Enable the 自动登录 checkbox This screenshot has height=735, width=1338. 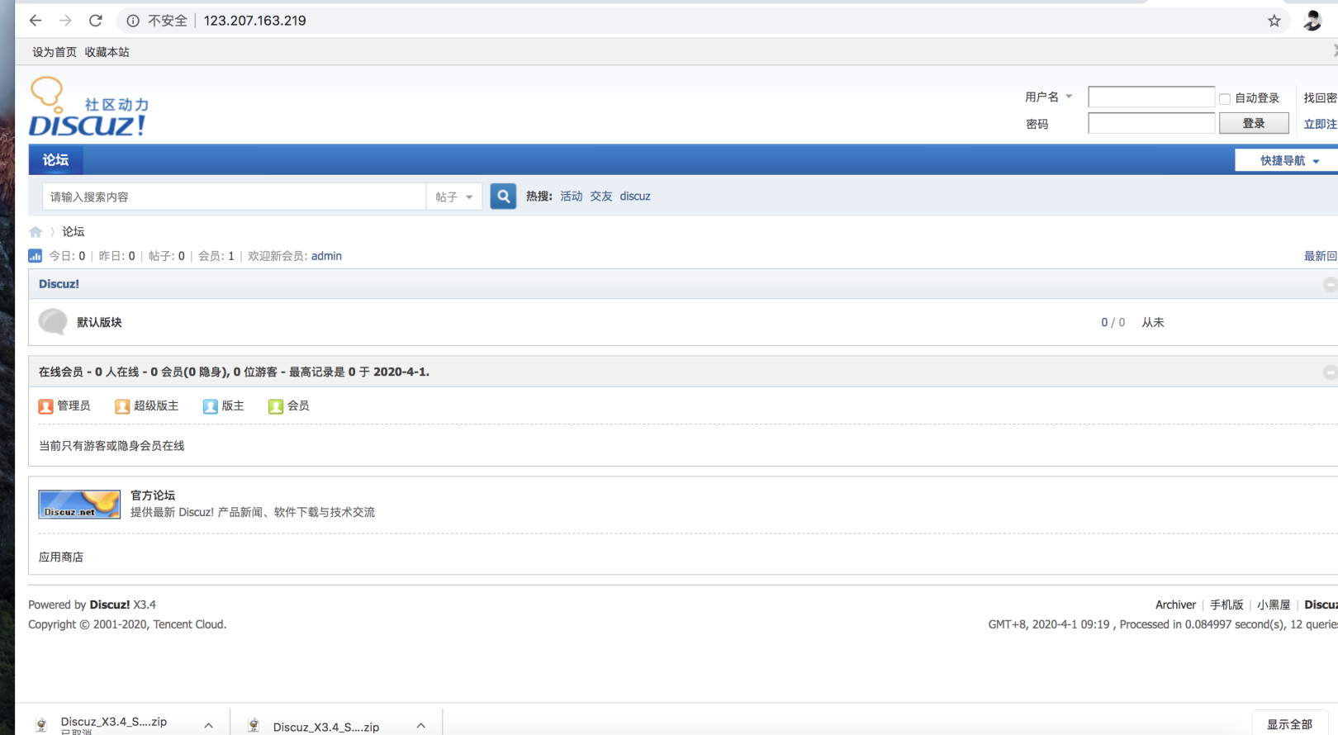coord(1225,99)
